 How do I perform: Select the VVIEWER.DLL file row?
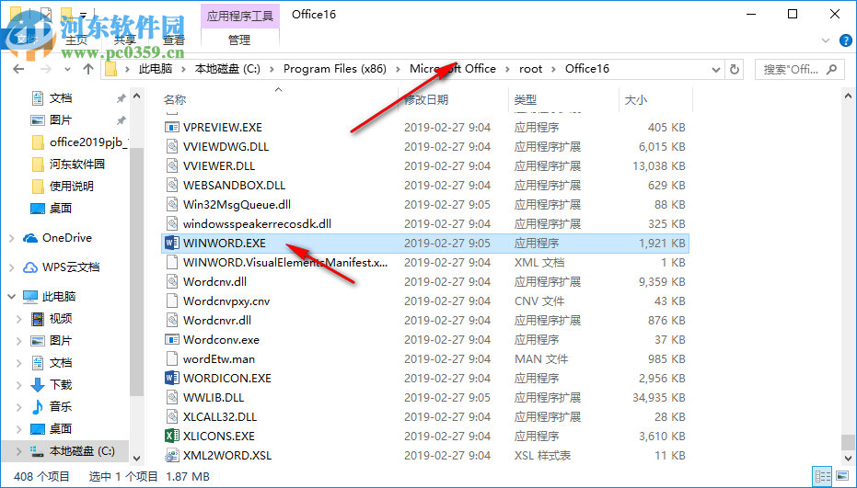click(425, 166)
